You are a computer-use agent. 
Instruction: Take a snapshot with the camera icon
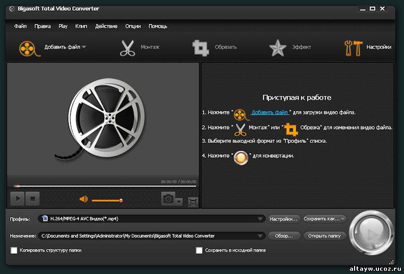pyautogui.click(x=169, y=199)
